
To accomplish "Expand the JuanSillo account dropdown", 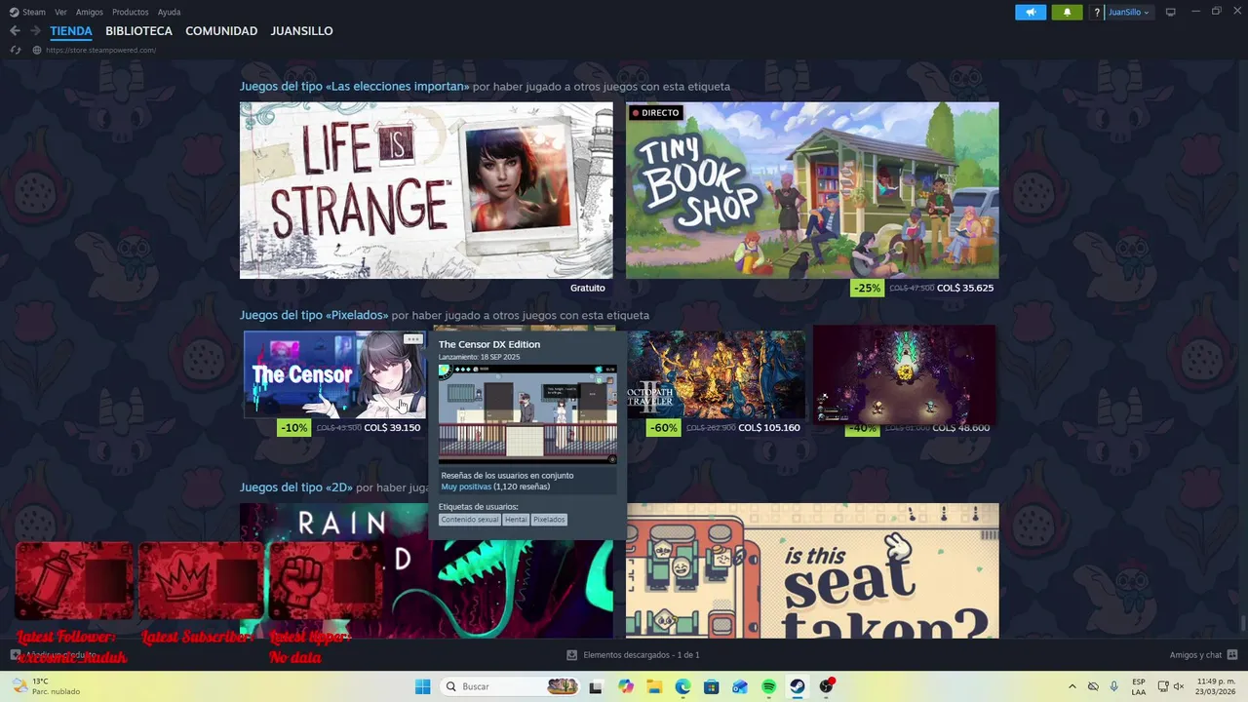I will coord(1128,12).
